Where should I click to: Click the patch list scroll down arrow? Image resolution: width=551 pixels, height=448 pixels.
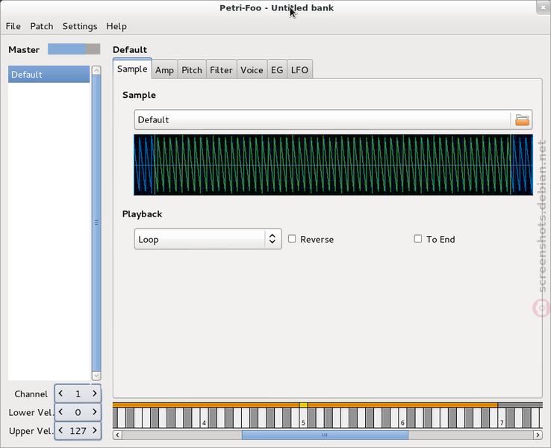96,376
